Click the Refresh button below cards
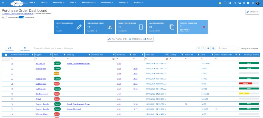263x118 pixels. pyautogui.click(x=148, y=39)
